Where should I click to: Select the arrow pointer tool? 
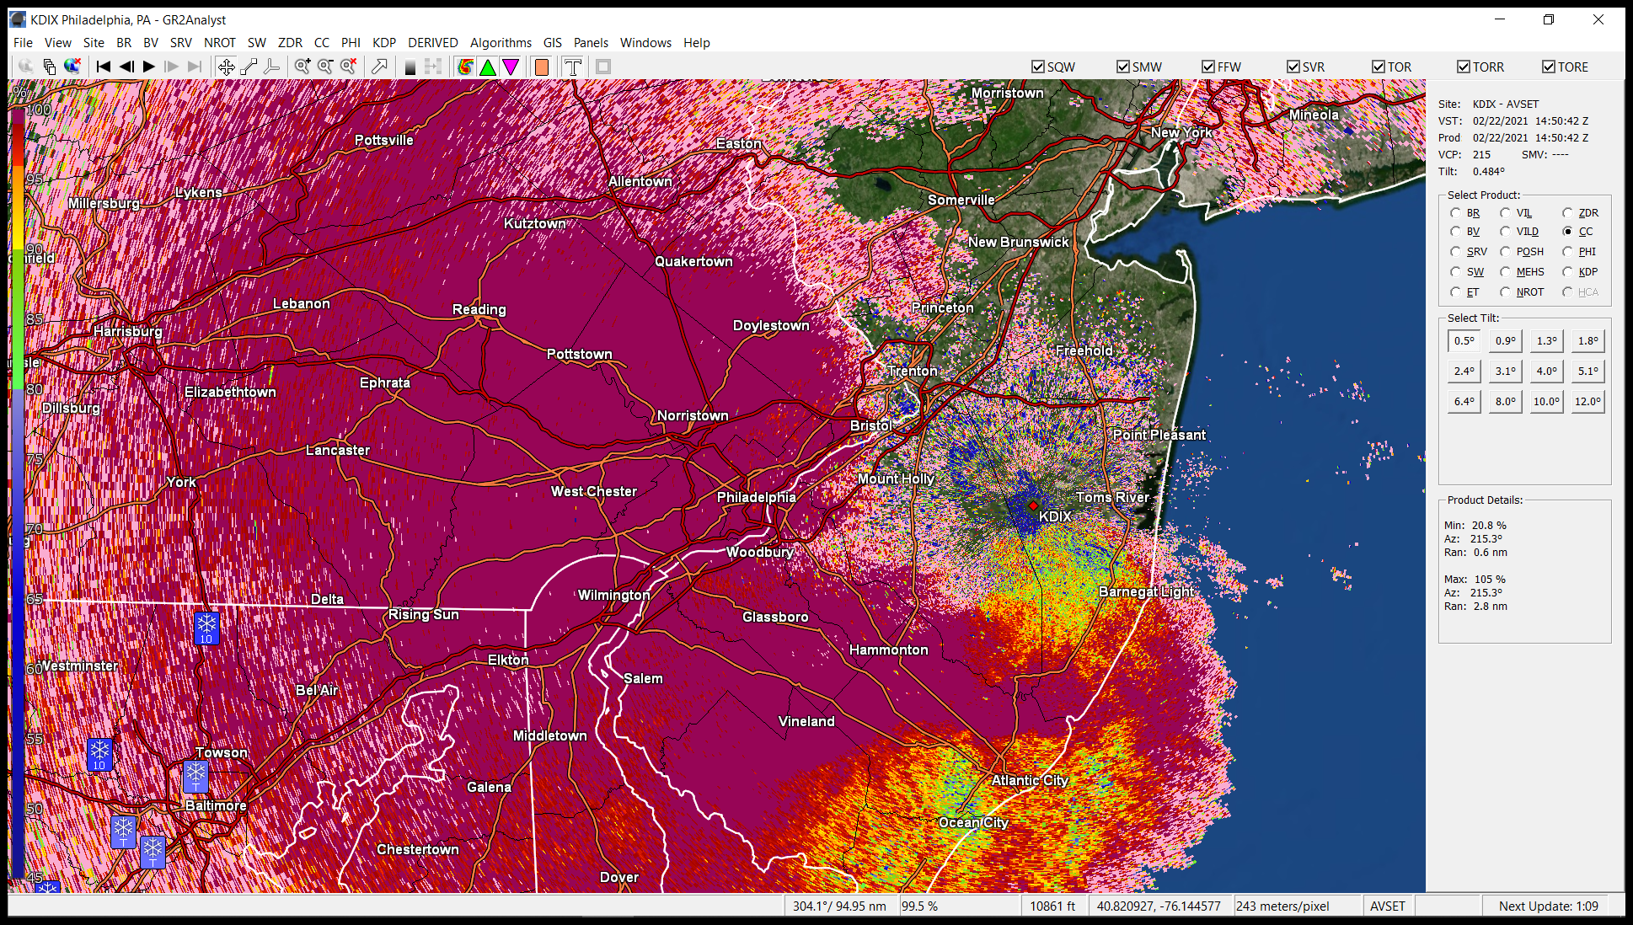coord(379,67)
